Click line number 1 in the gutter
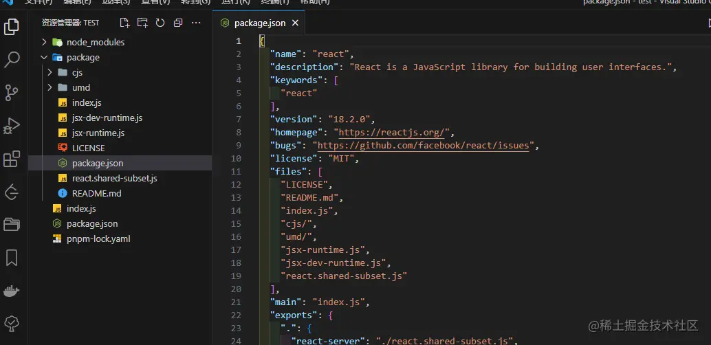Image resolution: width=711 pixels, height=345 pixels. pyautogui.click(x=239, y=41)
